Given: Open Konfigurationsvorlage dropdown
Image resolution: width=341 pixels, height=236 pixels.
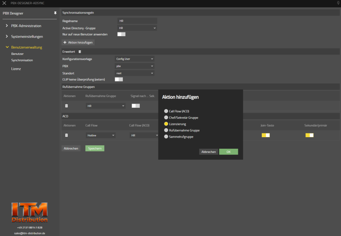Looking at the screenshot, I should 134,59.
